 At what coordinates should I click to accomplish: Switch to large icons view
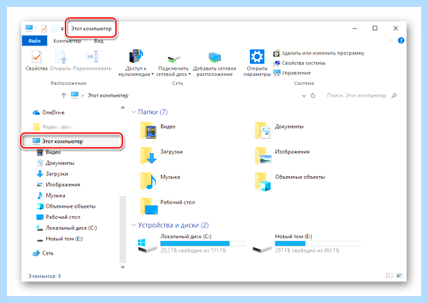point(399,275)
